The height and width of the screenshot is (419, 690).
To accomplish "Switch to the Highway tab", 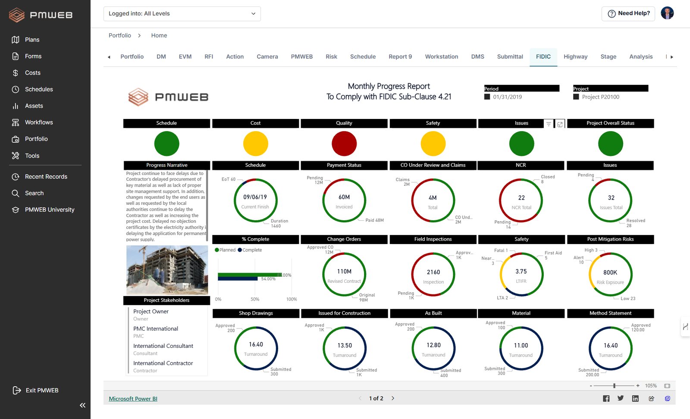I will click(x=575, y=57).
